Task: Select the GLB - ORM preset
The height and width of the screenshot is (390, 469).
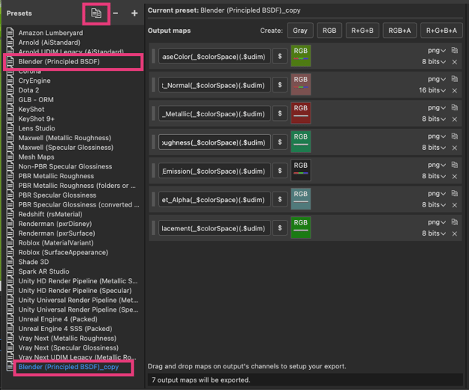Action: click(36, 100)
